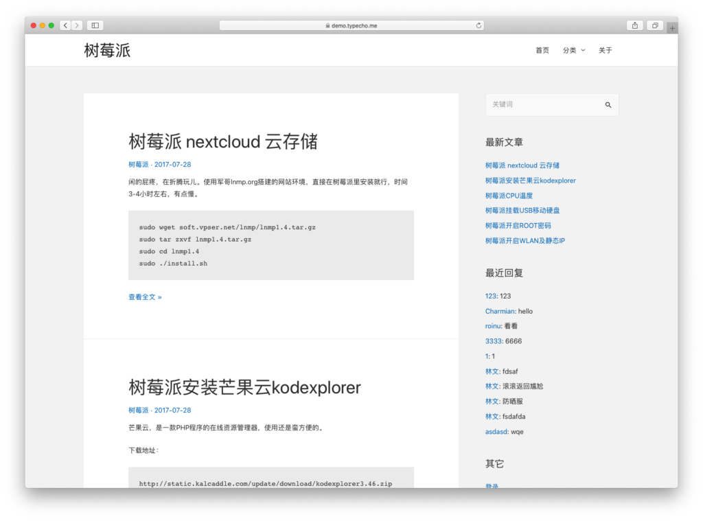703x521 pixels.
Task: Select 首页 in the navigation
Action: (542, 50)
